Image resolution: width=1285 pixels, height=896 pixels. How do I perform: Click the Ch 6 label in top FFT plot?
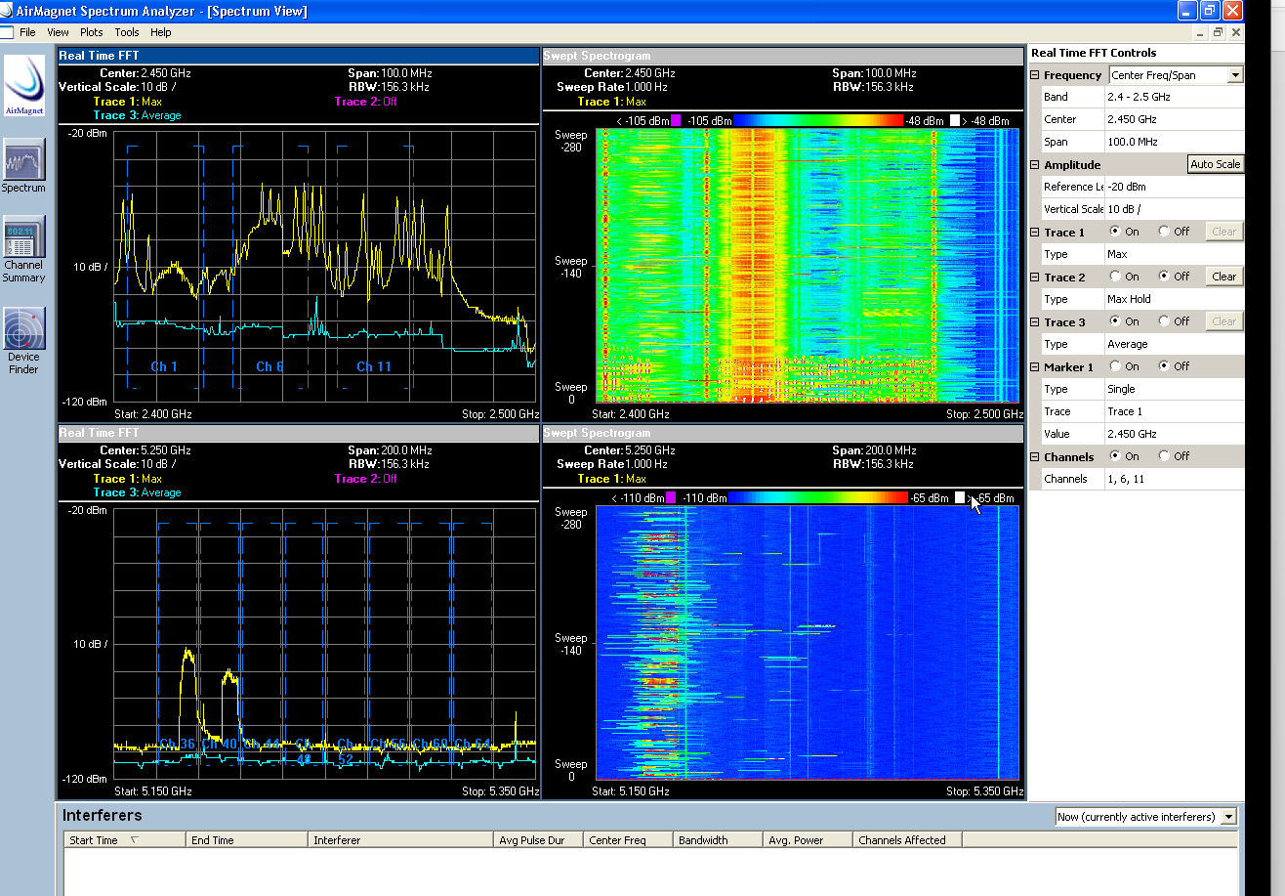tap(270, 366)
